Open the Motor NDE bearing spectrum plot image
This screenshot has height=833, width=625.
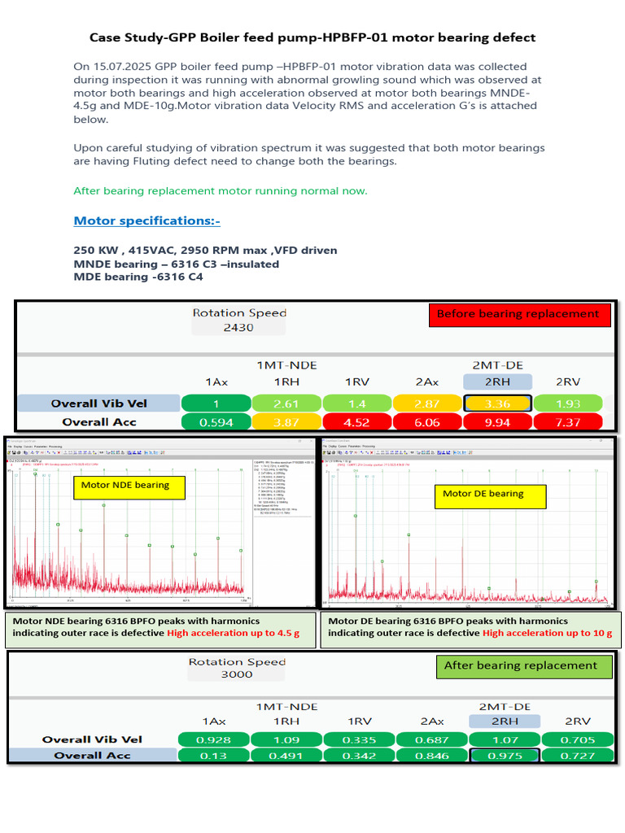coord(160,523)
